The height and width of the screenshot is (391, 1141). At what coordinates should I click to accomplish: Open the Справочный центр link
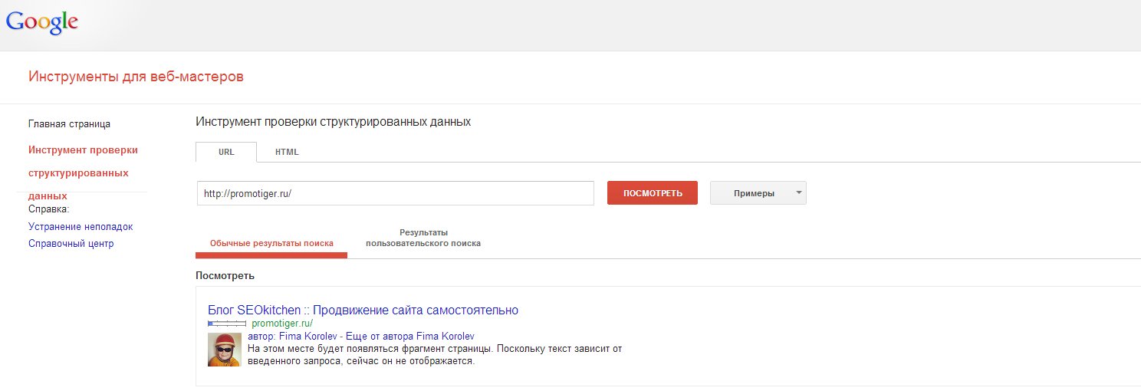[x=71, y=244]
